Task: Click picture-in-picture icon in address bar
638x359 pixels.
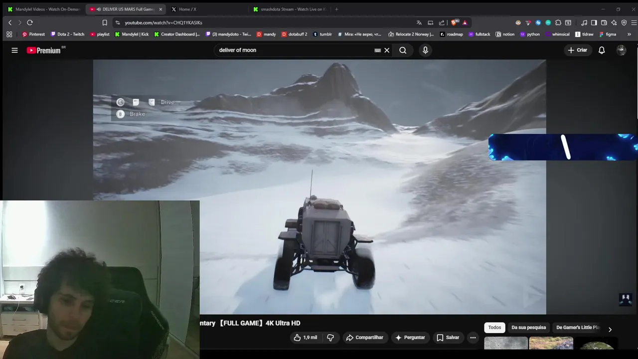Action: coord(431,22)
